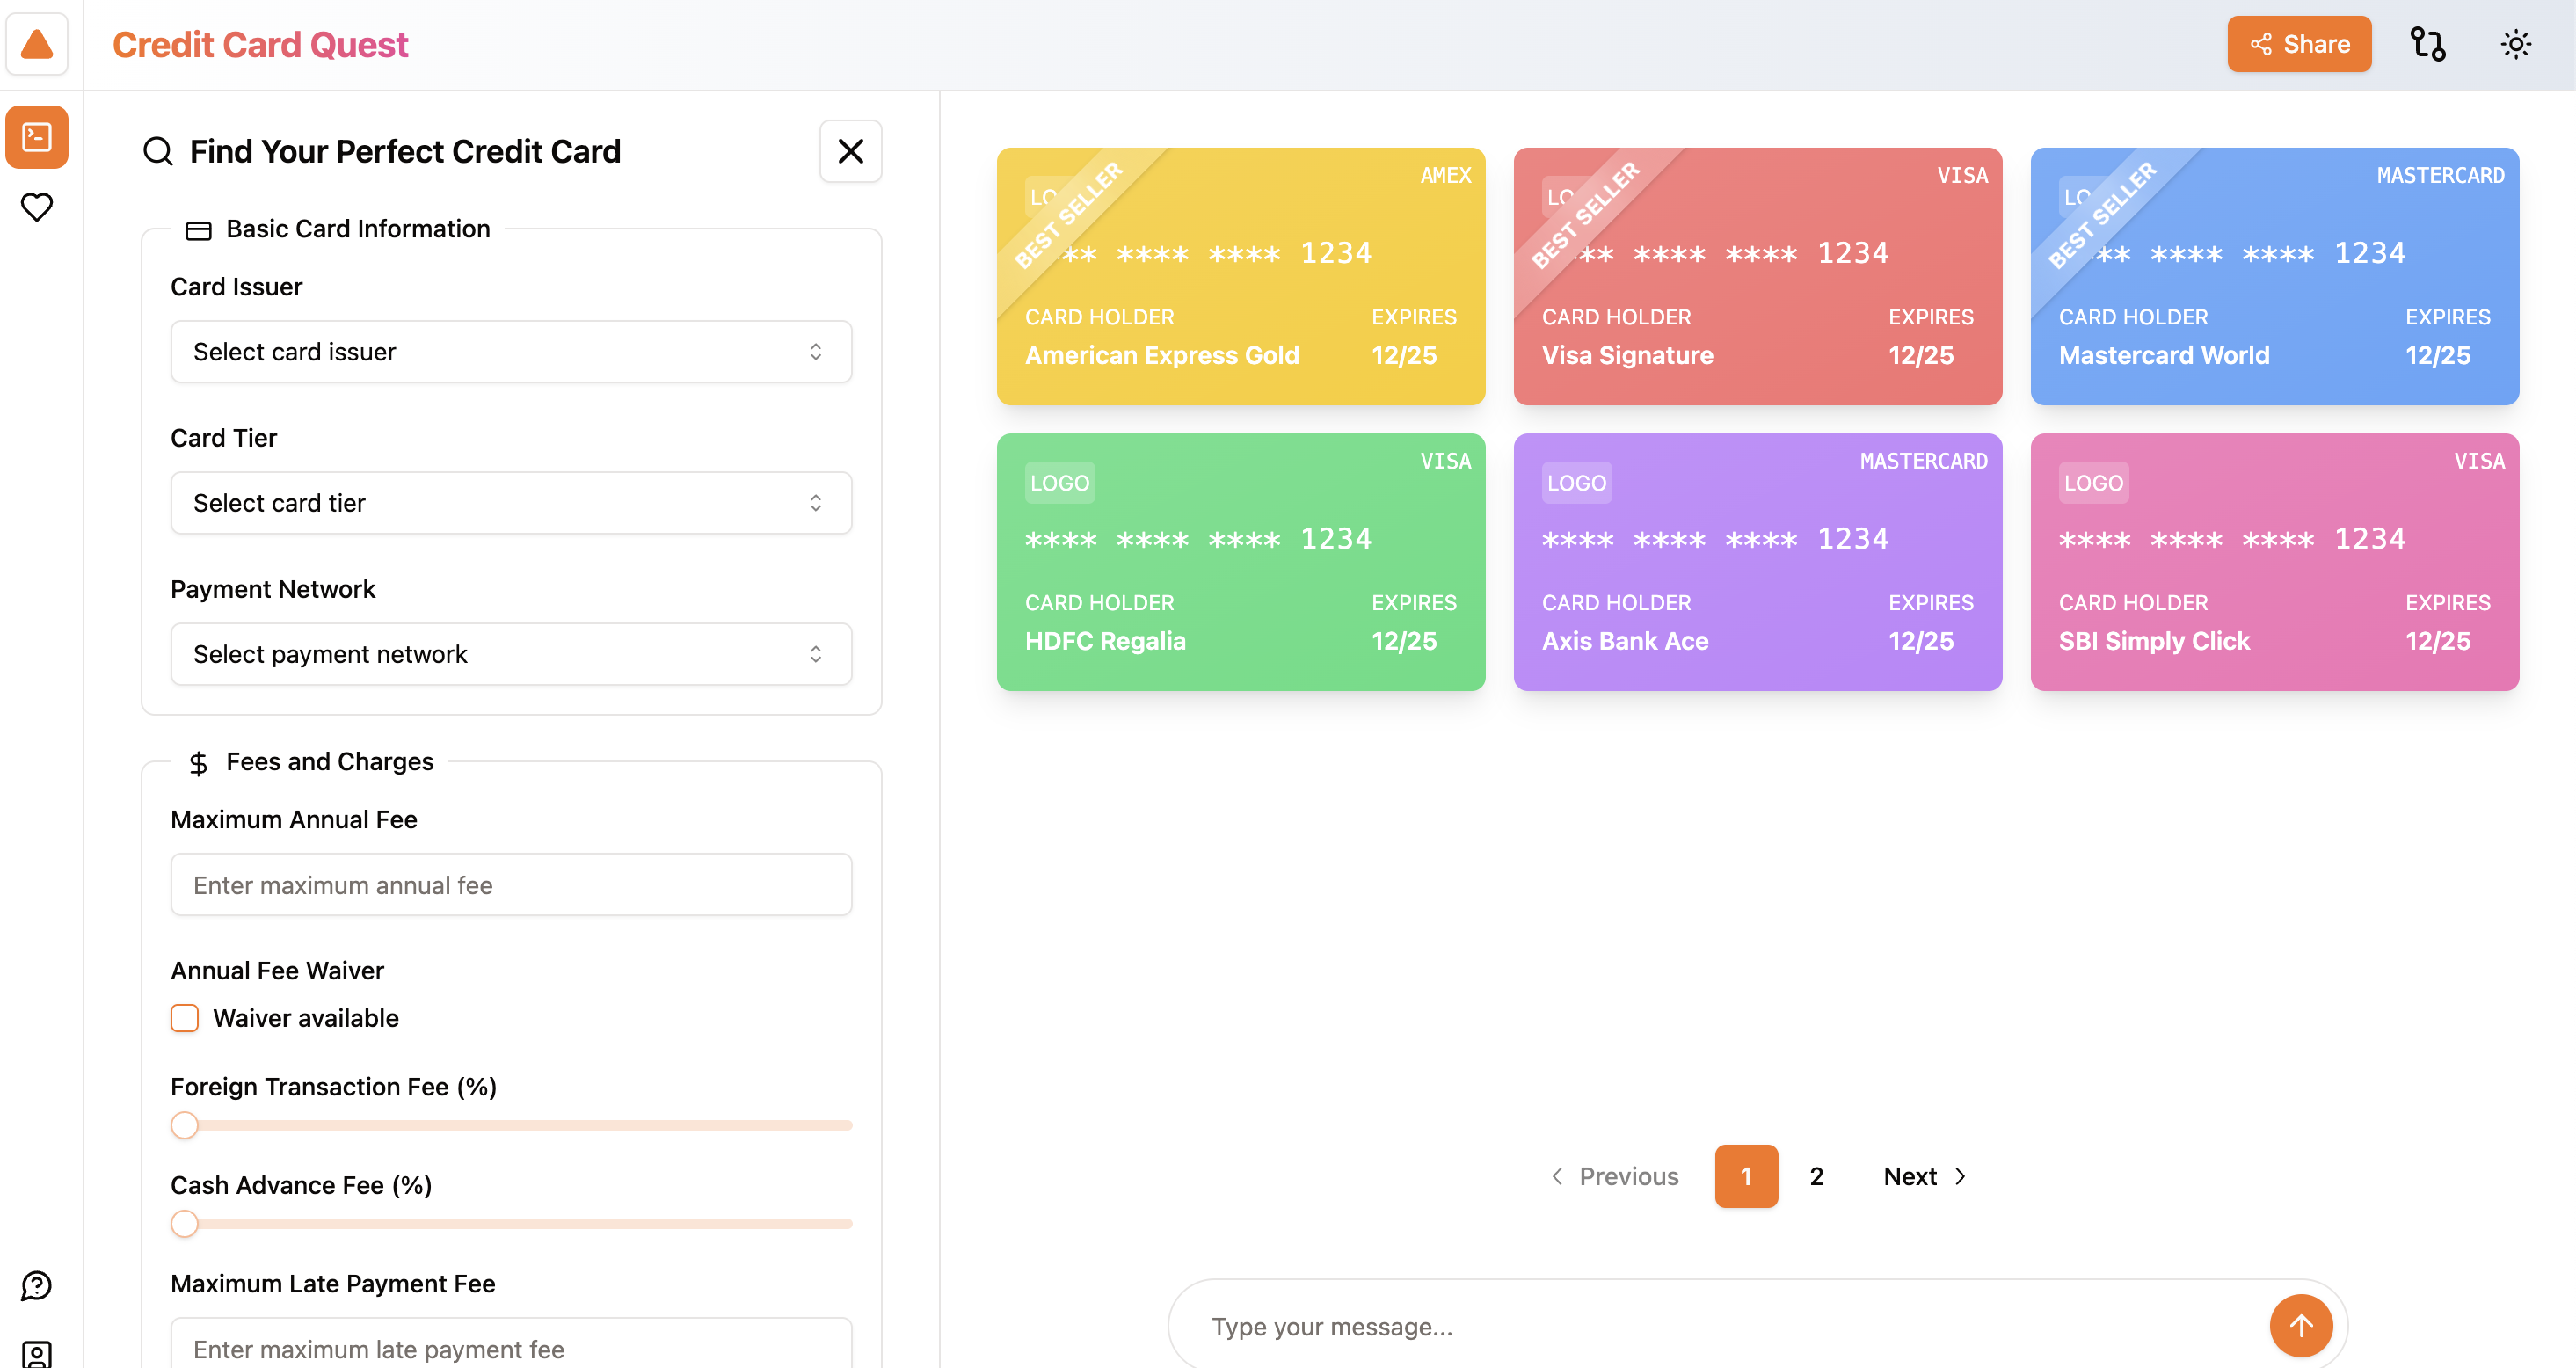This screenshot has height=1368, width=2576.
Task: Focus the Maximum Late Payment Fee input
Action: click(511, 1343)
